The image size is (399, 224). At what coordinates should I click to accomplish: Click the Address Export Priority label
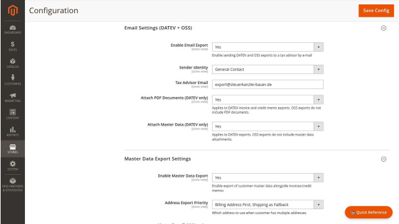coord(186,203)
